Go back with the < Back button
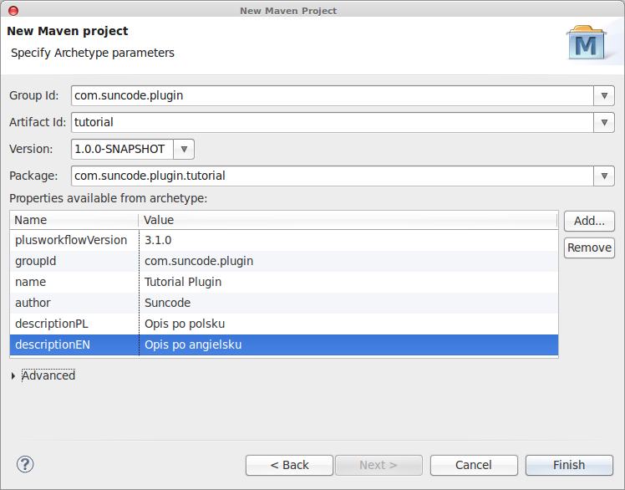This screenshot has height=490, width=625. (x=289, y=465)
